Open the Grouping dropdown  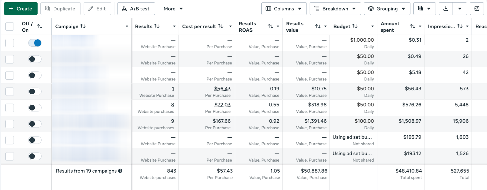tap(387, 9)
